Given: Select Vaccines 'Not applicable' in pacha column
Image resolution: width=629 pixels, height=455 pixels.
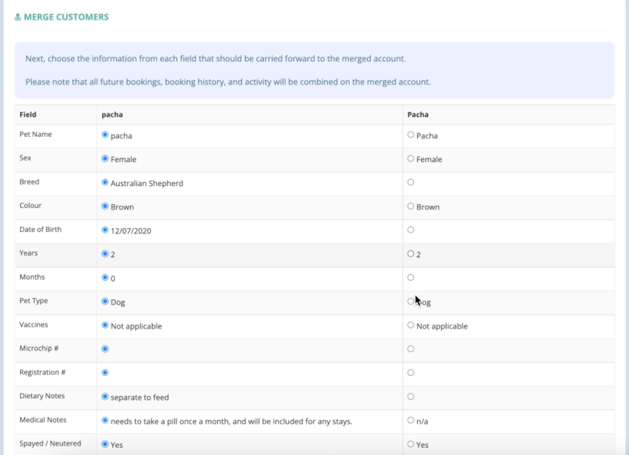Looking at the screenshot, I should coord(105,325).
